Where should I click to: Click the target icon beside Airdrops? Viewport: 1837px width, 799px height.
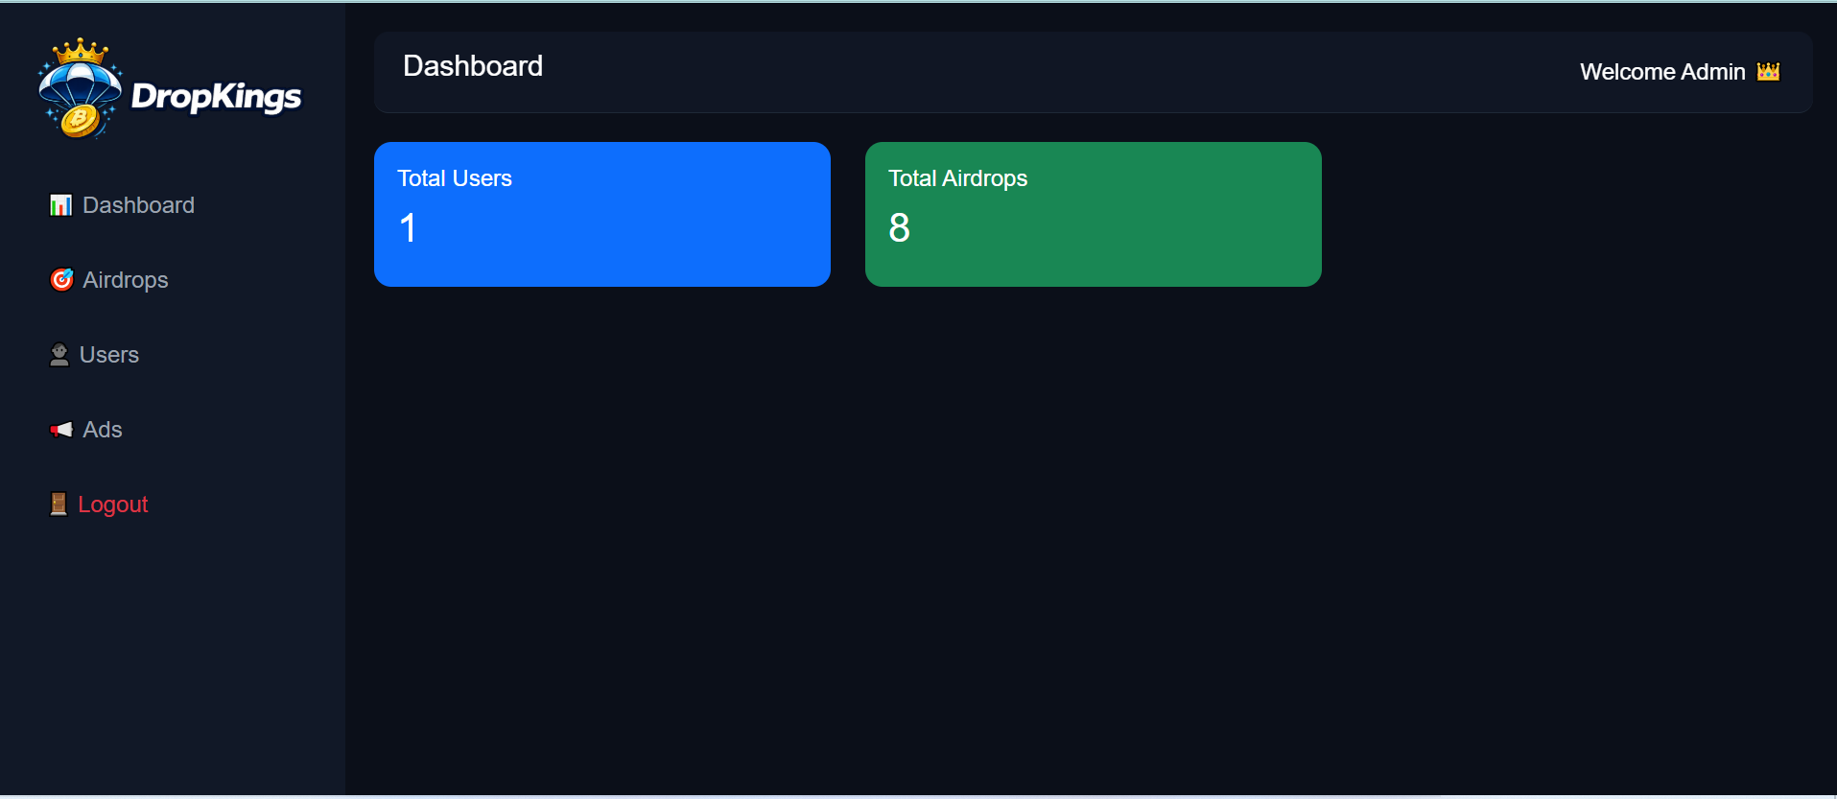61,279
